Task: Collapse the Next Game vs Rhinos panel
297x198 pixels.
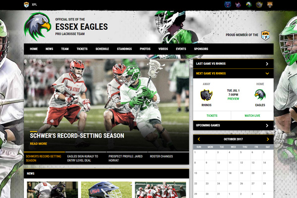Action: pyautogui.click(x=267, y=73)
